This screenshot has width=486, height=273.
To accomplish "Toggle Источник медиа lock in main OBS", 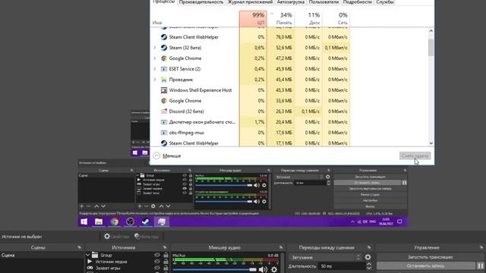I will click(166, 262).
